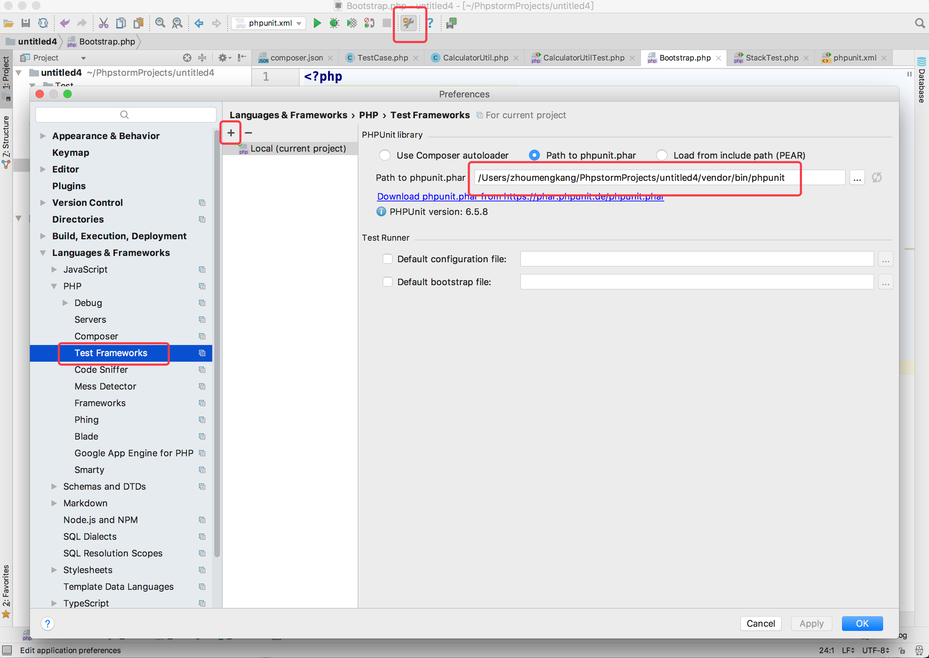The width and height of the screenshot is (929, 658).
Task: Click the refresh icon next to the phpunit path
Action: click(x=877, y=177)
